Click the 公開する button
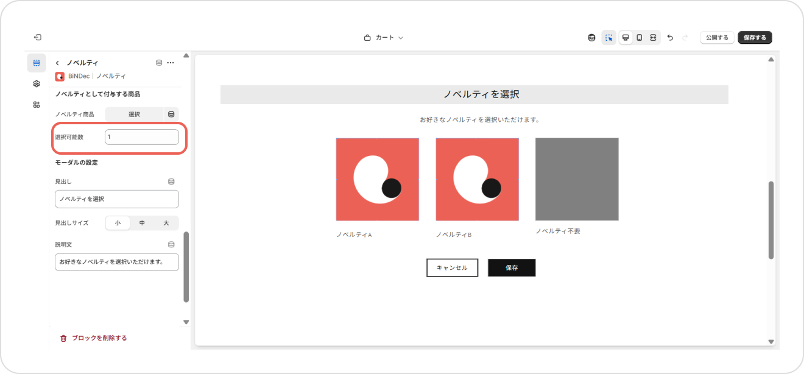804x374 pixels. pyautogui.click(x=717, y=38)
